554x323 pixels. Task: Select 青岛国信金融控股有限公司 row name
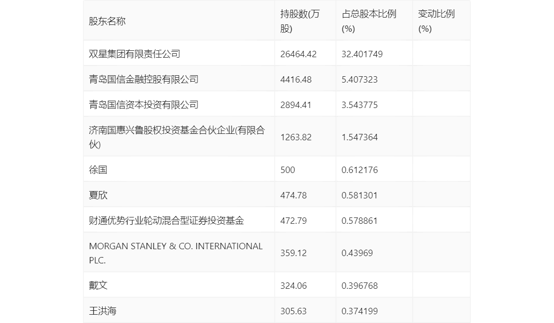(144, 80)
